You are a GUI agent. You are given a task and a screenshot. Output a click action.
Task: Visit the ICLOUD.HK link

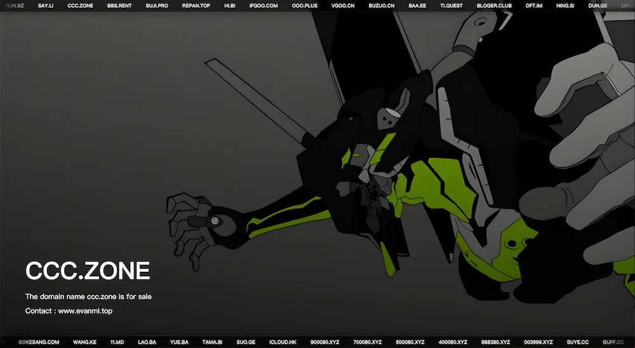pos(283,342)
